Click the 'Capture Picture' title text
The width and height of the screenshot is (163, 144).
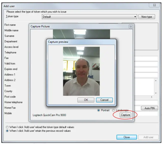pyautogui.click(x=40, y=26)
